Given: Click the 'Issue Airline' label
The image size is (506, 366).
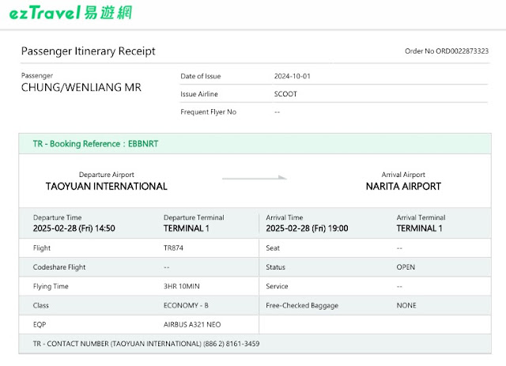Looking at the screenshot, I should pos(199,94).
